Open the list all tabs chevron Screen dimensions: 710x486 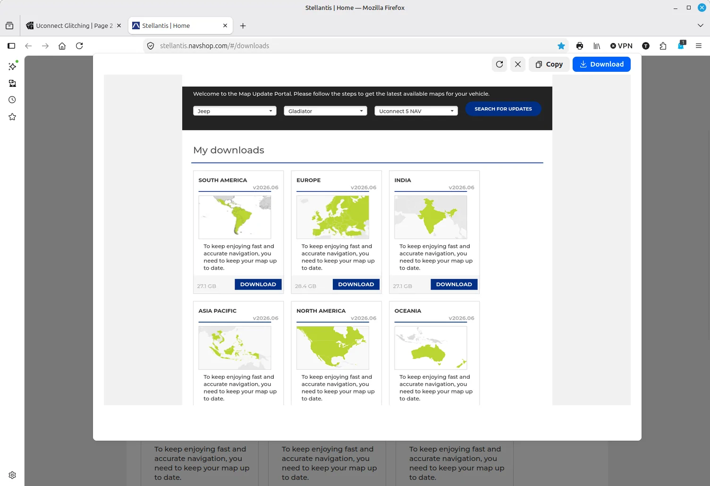pos(701,26)
